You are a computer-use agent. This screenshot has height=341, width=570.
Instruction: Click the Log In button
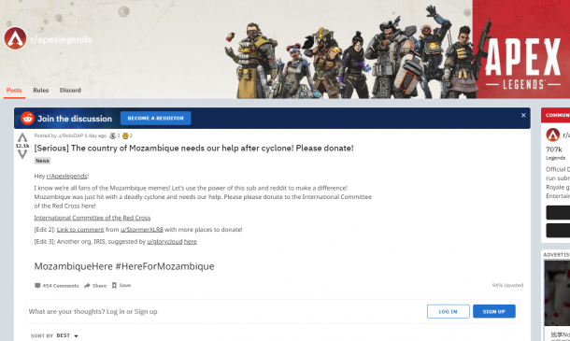[449, 311]
